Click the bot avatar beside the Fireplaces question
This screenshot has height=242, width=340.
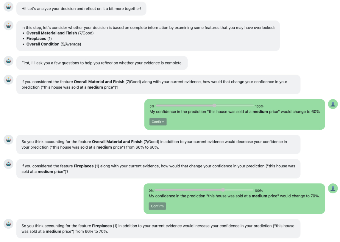click(x=8, y=164)
